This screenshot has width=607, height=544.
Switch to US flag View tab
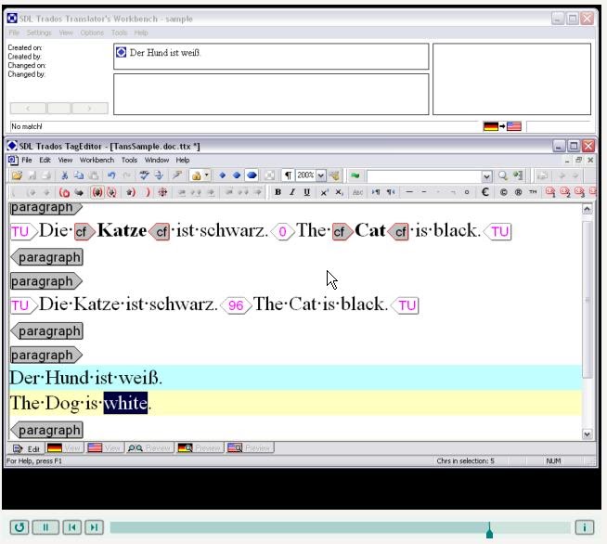(105, 448)
